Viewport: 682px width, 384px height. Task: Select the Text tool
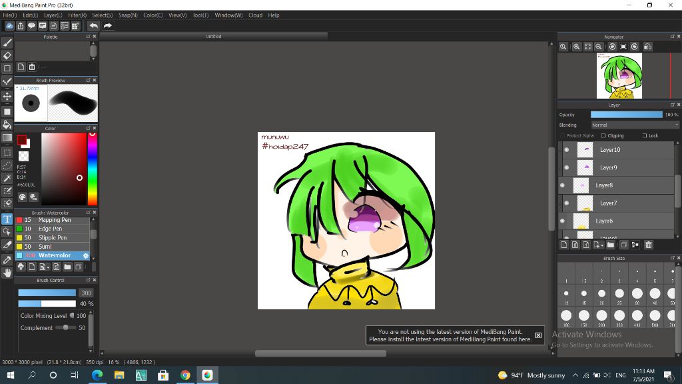[x=7, y=219]
